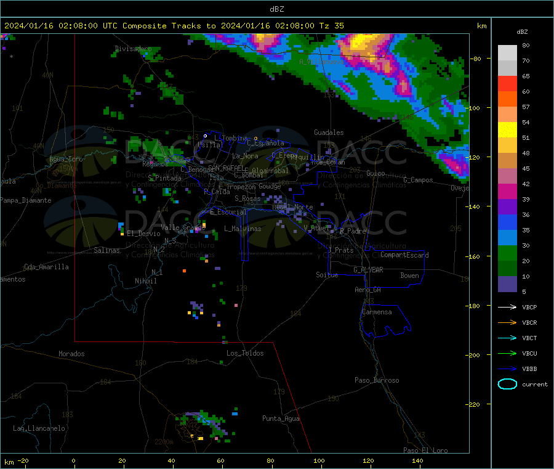Select the magenta 39 dBZ color swatch
This screenshot has width=554, height=469.
click(x=507, y=191)
